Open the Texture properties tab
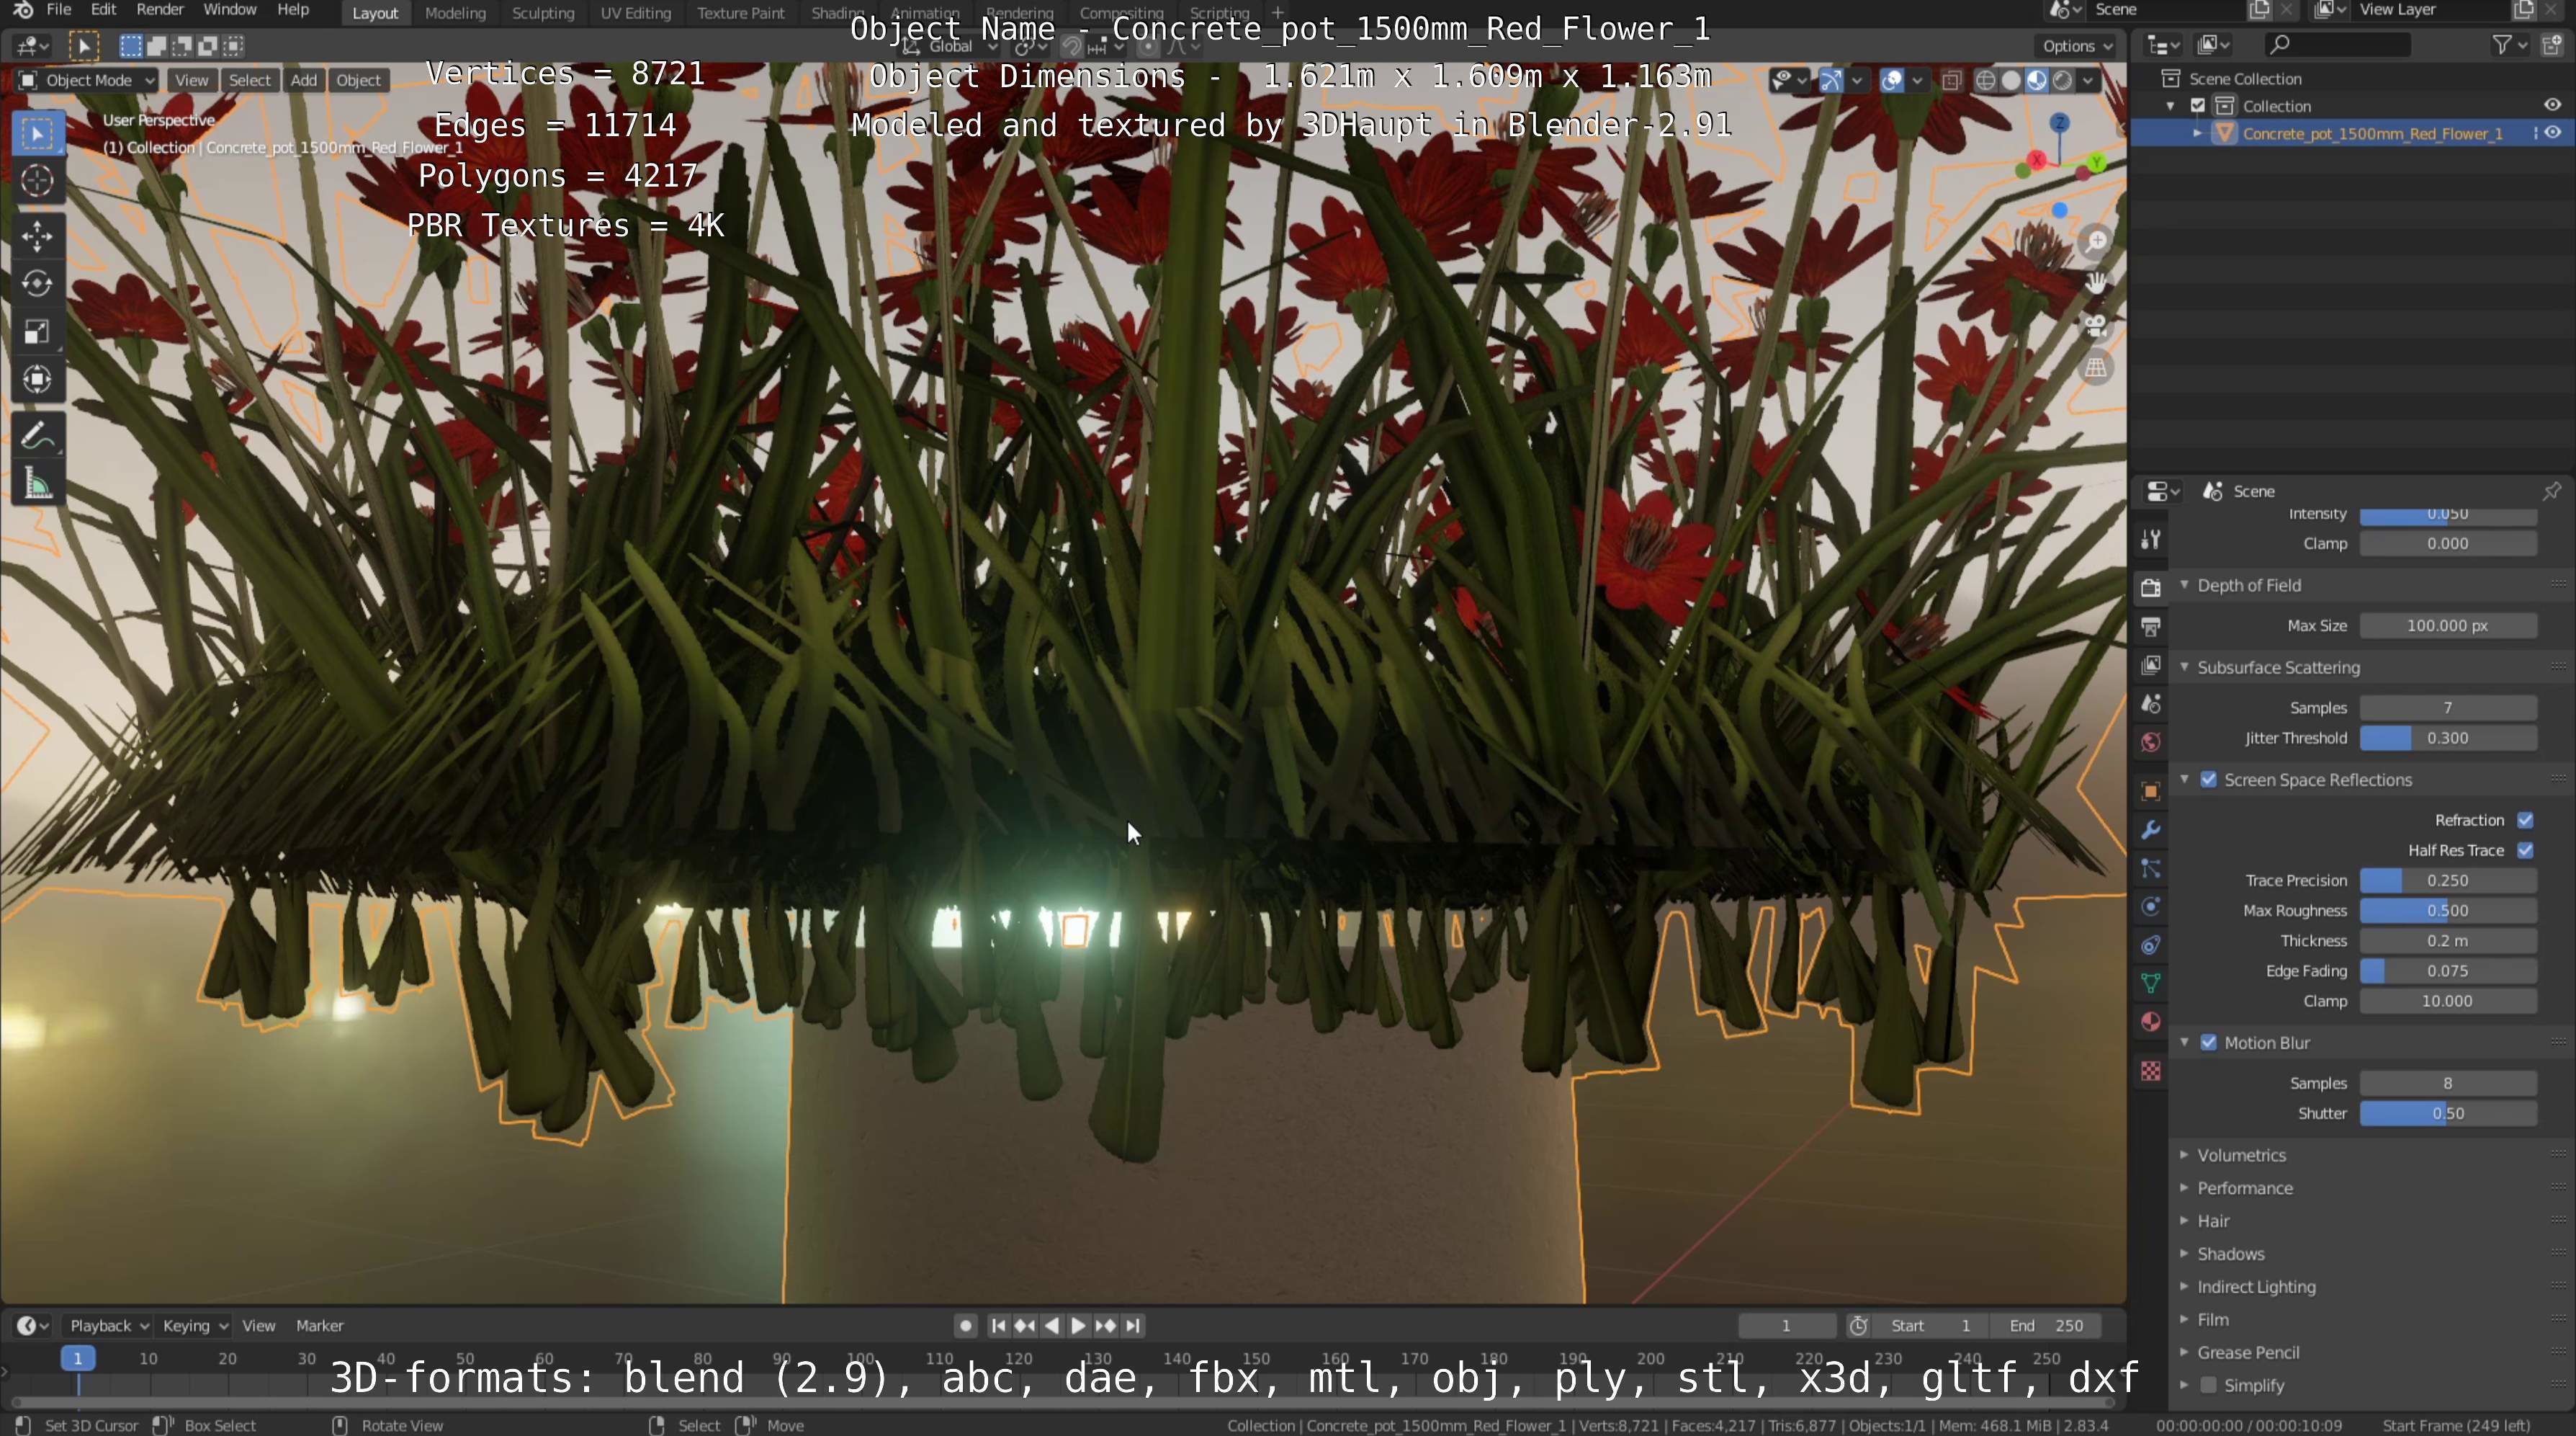The height and width of the screenshot is (1436, 2576). [x=2151, y=1071]
